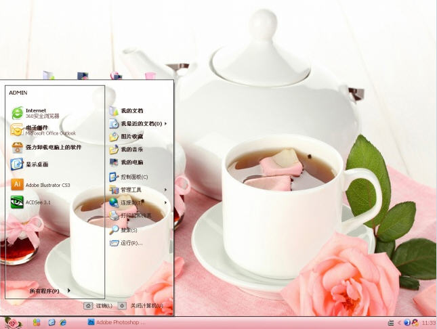Open ACDSee 3.1 from Start menu
437x329 pixels.
pos(30,202)
